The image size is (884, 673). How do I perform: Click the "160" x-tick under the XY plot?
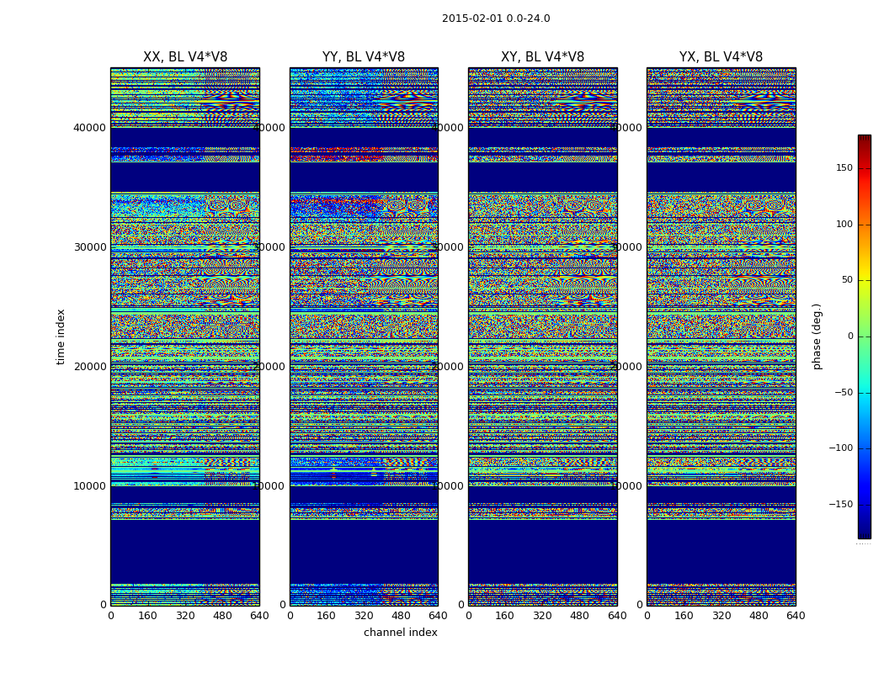point(505,616)
